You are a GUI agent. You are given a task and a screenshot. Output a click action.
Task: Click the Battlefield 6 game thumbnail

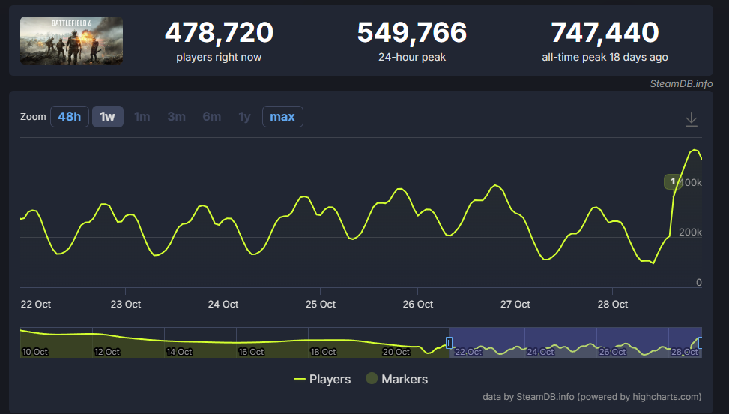pyautogui.click(x=72, y=40)
